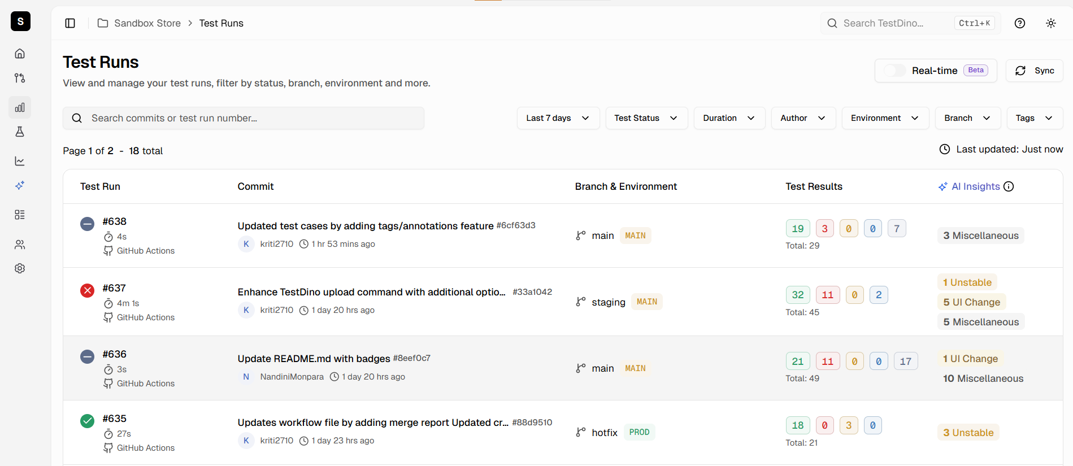Enable the Real-time toggle switch
Screen dimensions: 1073x466
click(x=894, y=71)
